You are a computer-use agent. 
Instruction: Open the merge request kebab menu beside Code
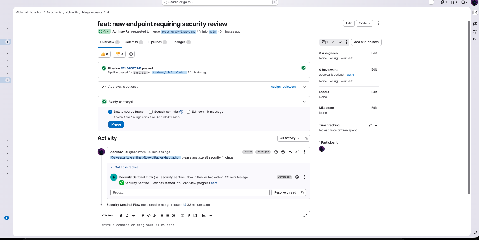tap(378, 23)
